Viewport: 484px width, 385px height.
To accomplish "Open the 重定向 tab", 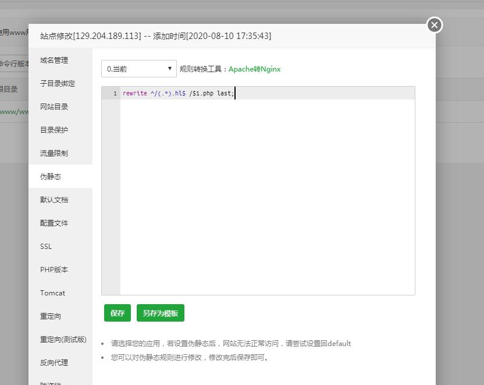I will [x=51, y=316].
